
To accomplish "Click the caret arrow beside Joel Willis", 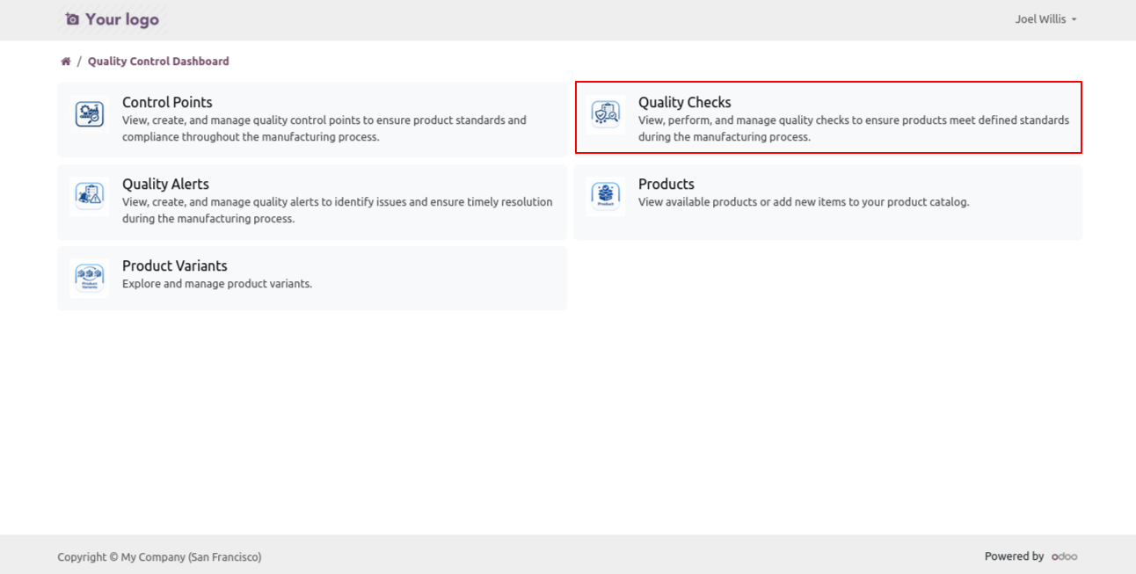I will [1074, 20].
